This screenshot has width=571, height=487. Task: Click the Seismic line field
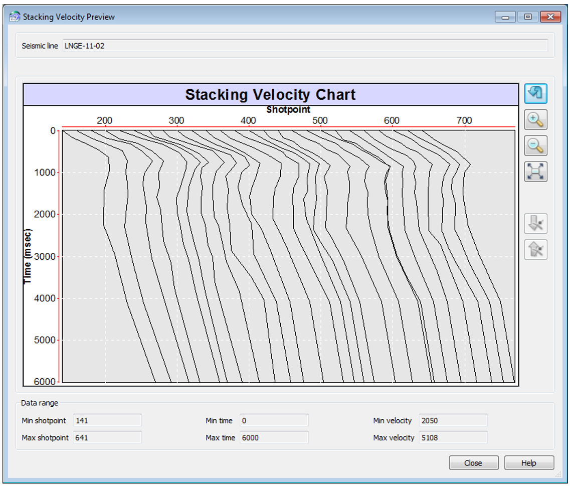coord(305,46)
